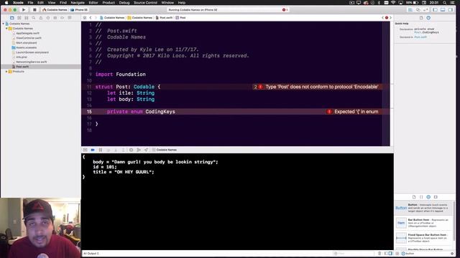This screenshot has width=460, height=258.
Task: Open Debug Memory Graph icon
Action: [139, 150]
